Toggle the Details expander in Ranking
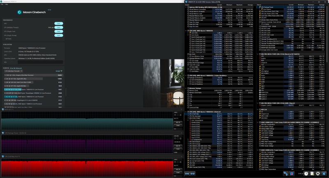Viewport: 329px width, 178px height. [59, 71]
